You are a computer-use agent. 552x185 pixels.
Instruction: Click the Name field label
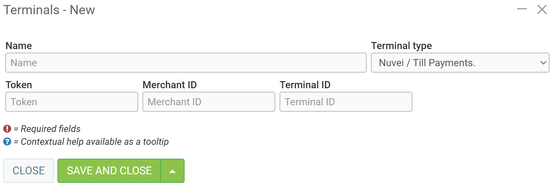(x=19, y=46)
